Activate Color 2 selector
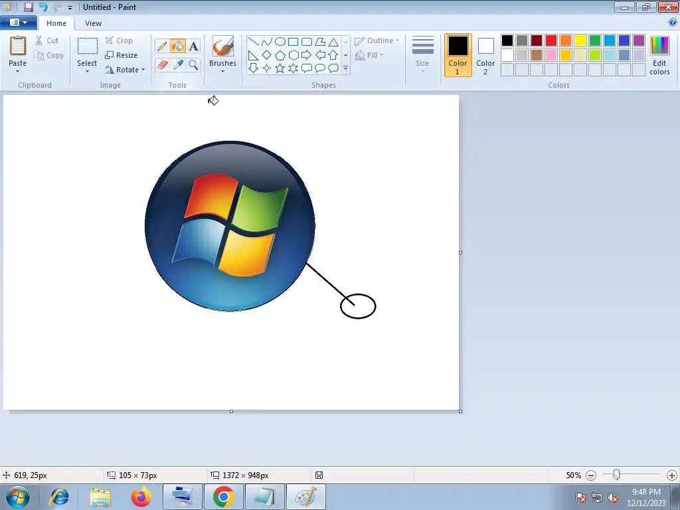The width and height of the screenshot is (680, 510). [485, 55]
